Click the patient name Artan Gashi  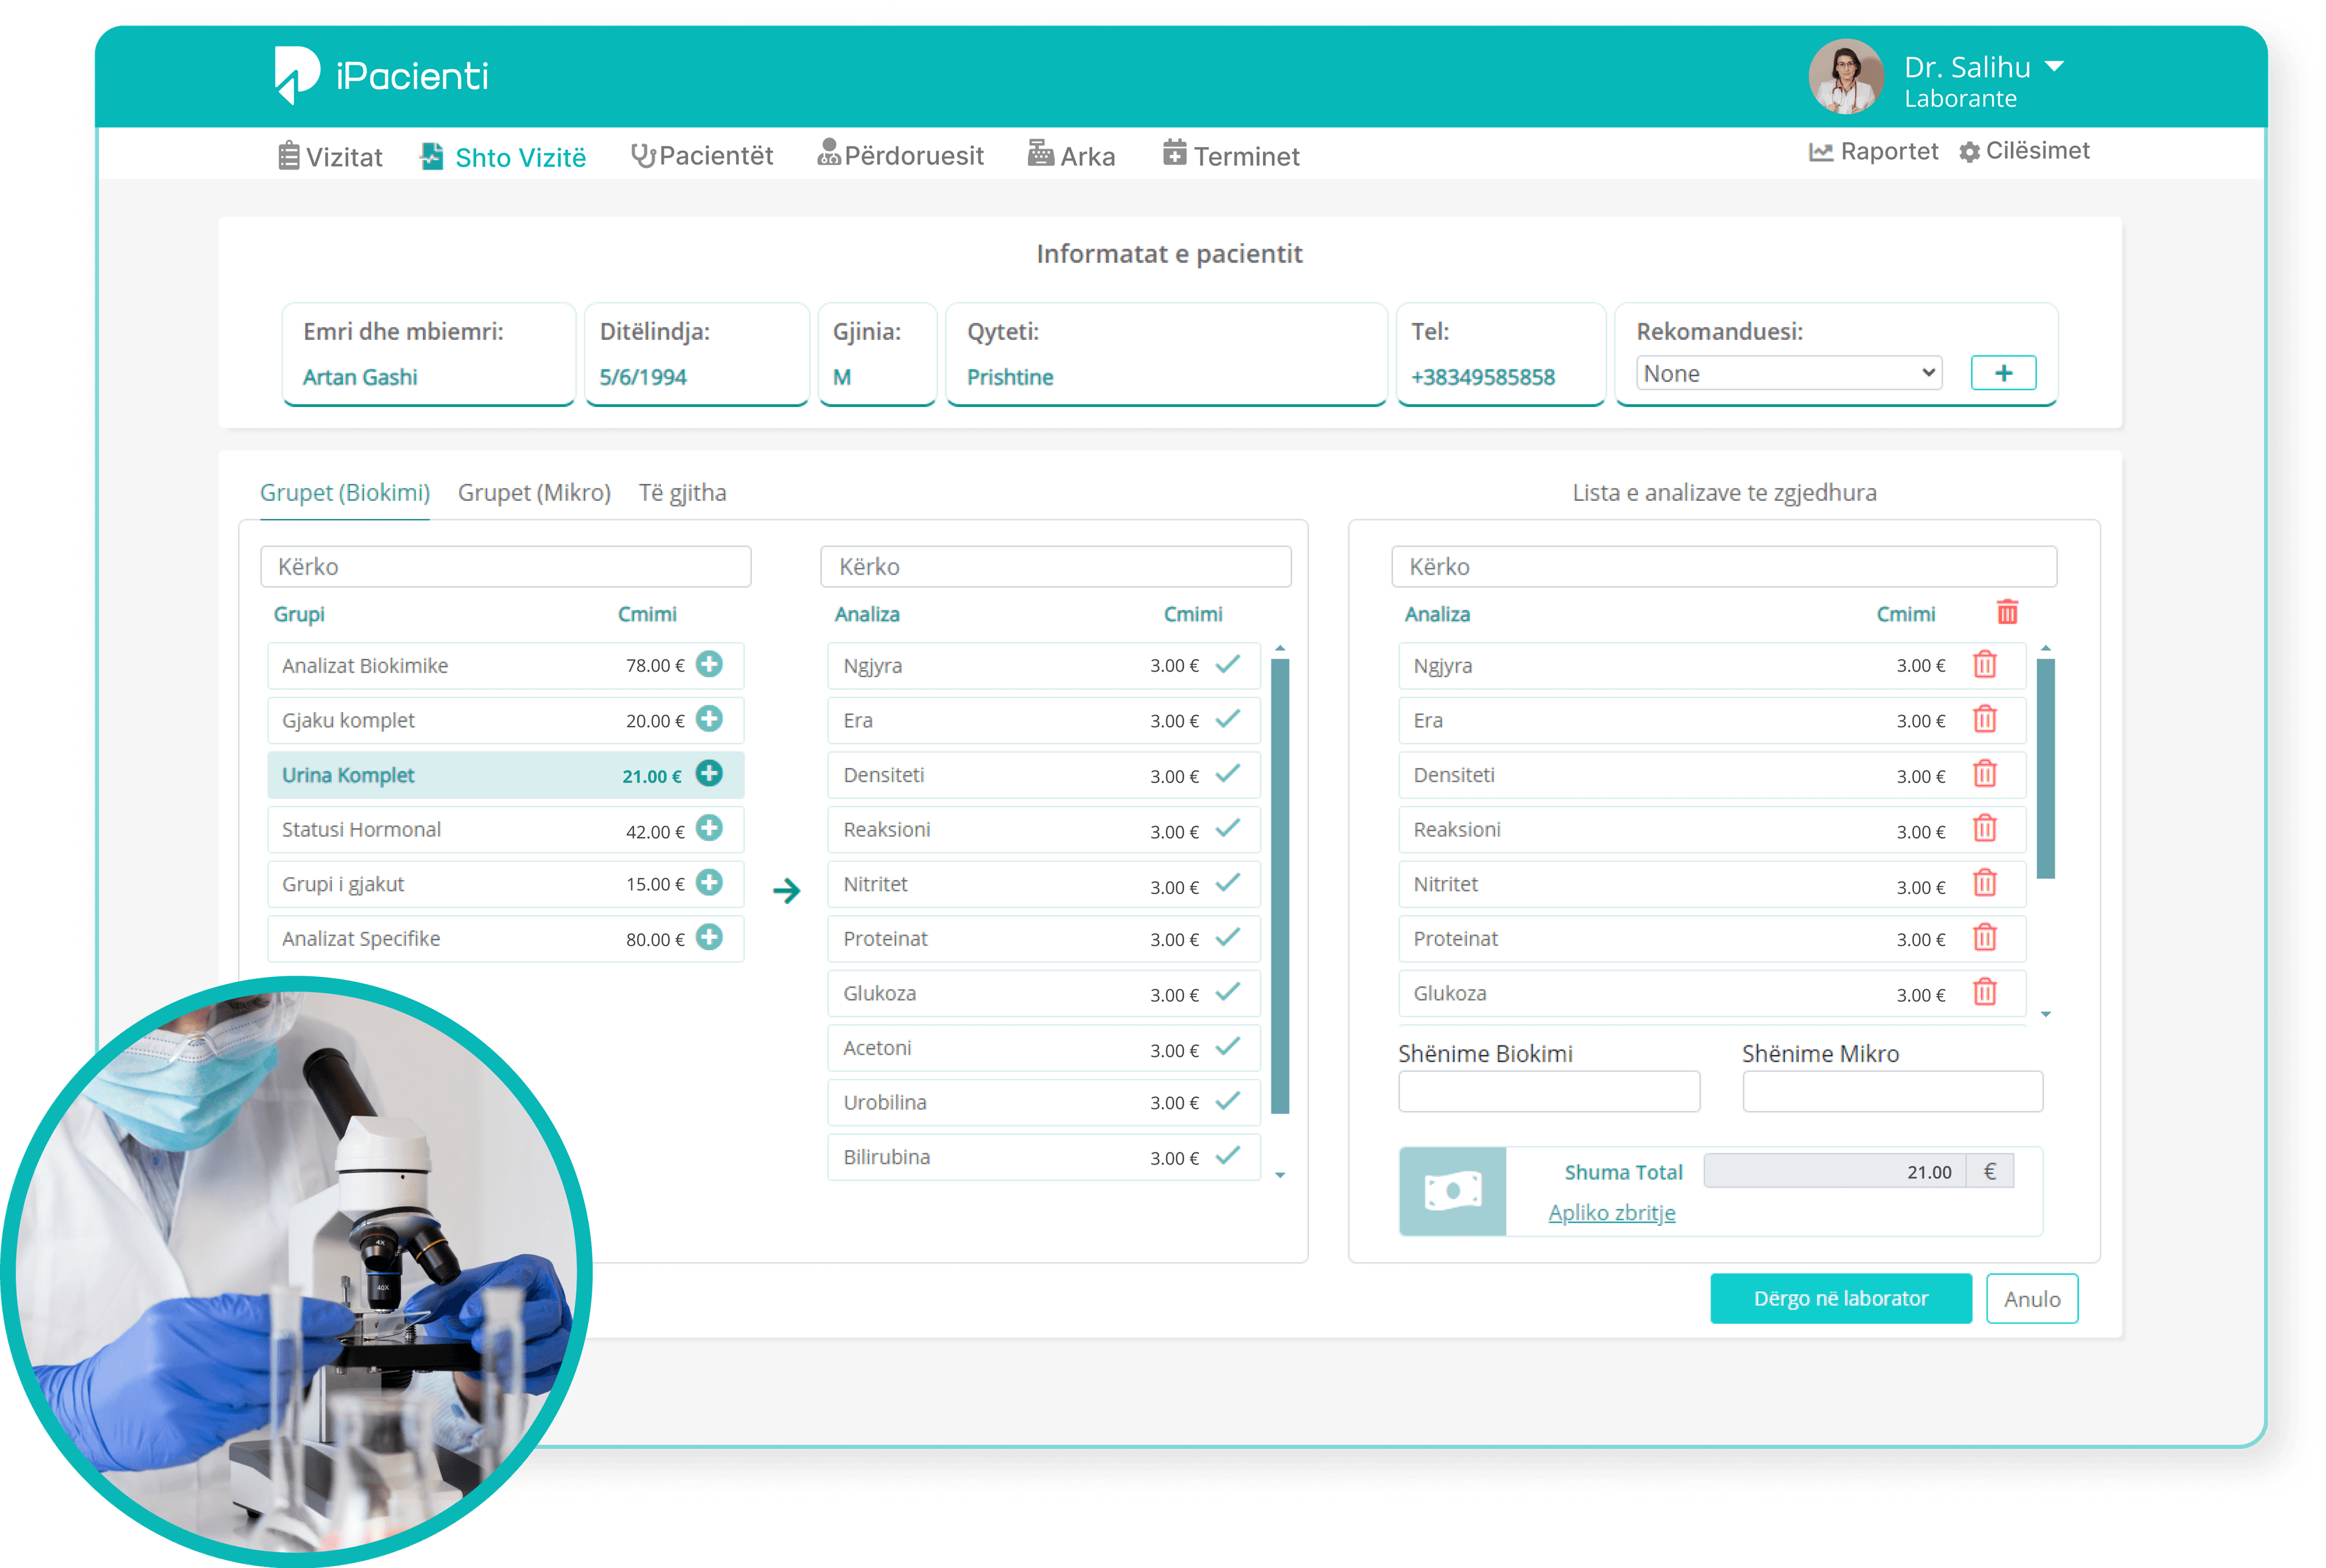coord(360,377)
